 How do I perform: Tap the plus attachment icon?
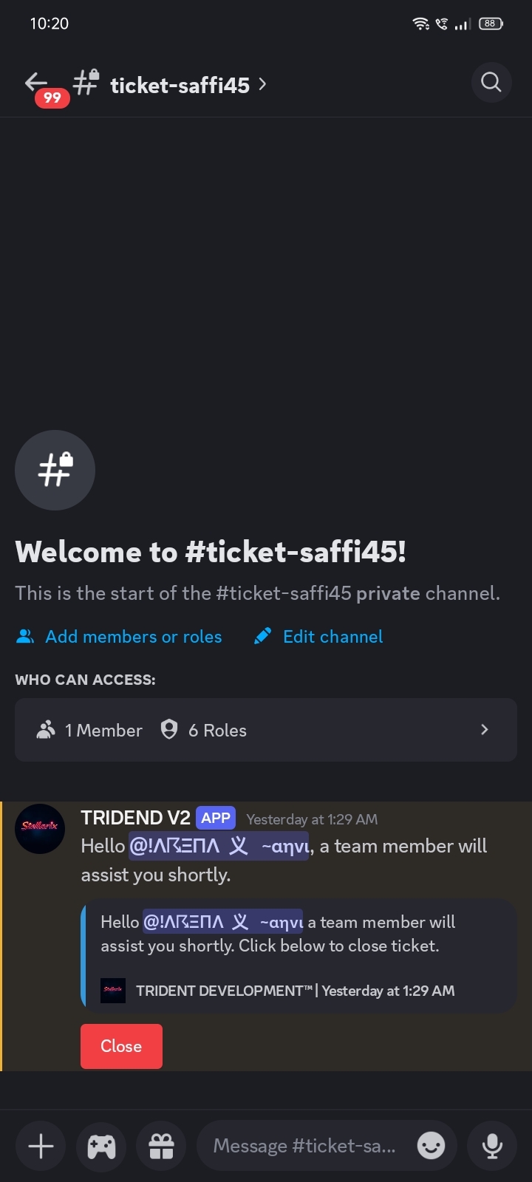[x=41, y=1146]
